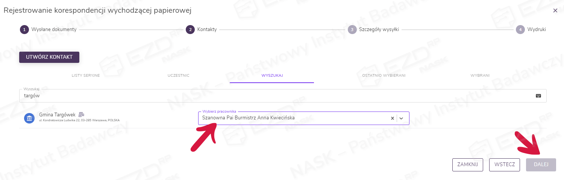Screen dimensions: 564x180
Task: Open the employee selection combo box
Action: [293, 118]
